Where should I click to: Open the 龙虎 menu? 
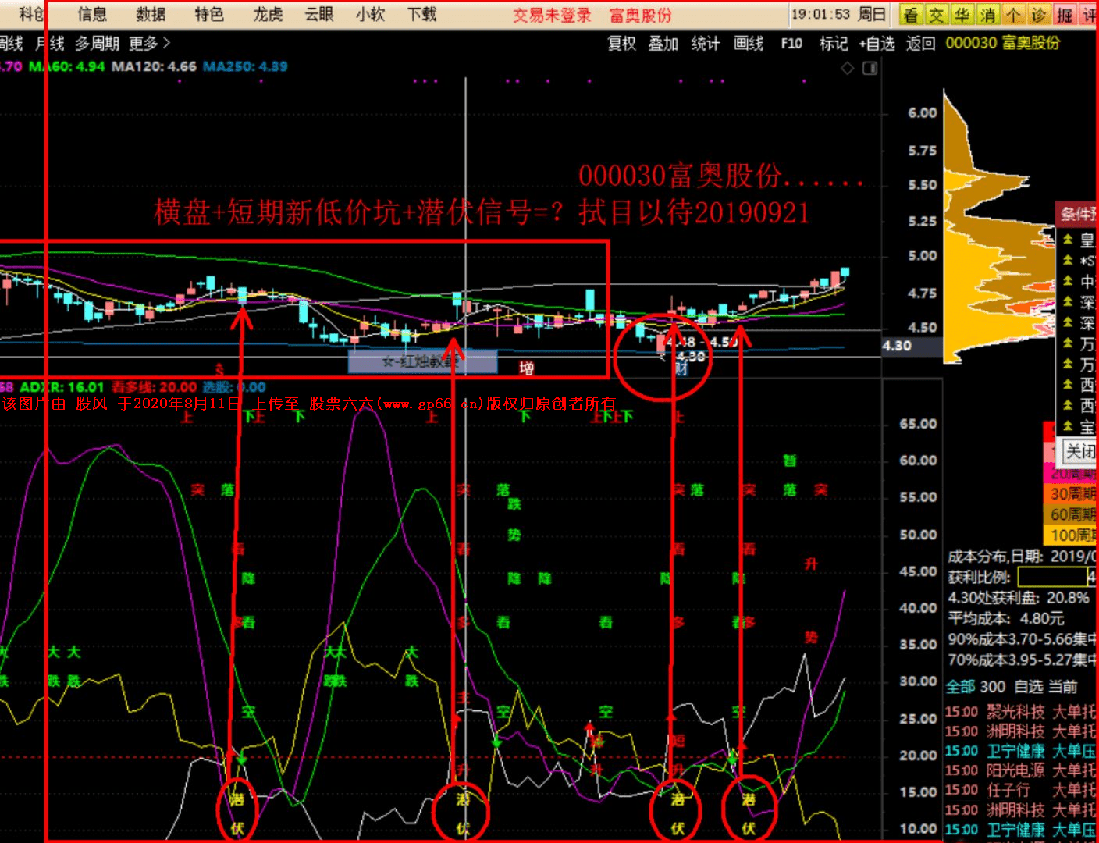[x=268, y=14]
